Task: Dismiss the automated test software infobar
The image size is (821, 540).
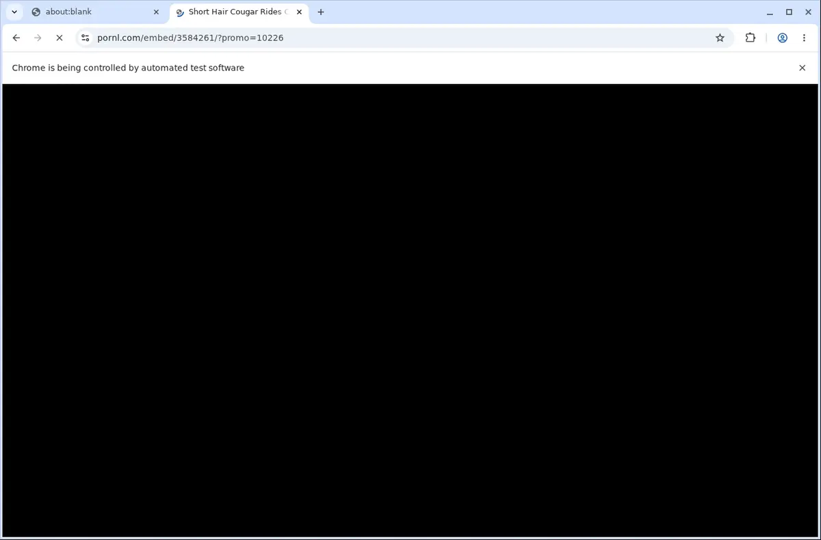Action: [802, 68]
